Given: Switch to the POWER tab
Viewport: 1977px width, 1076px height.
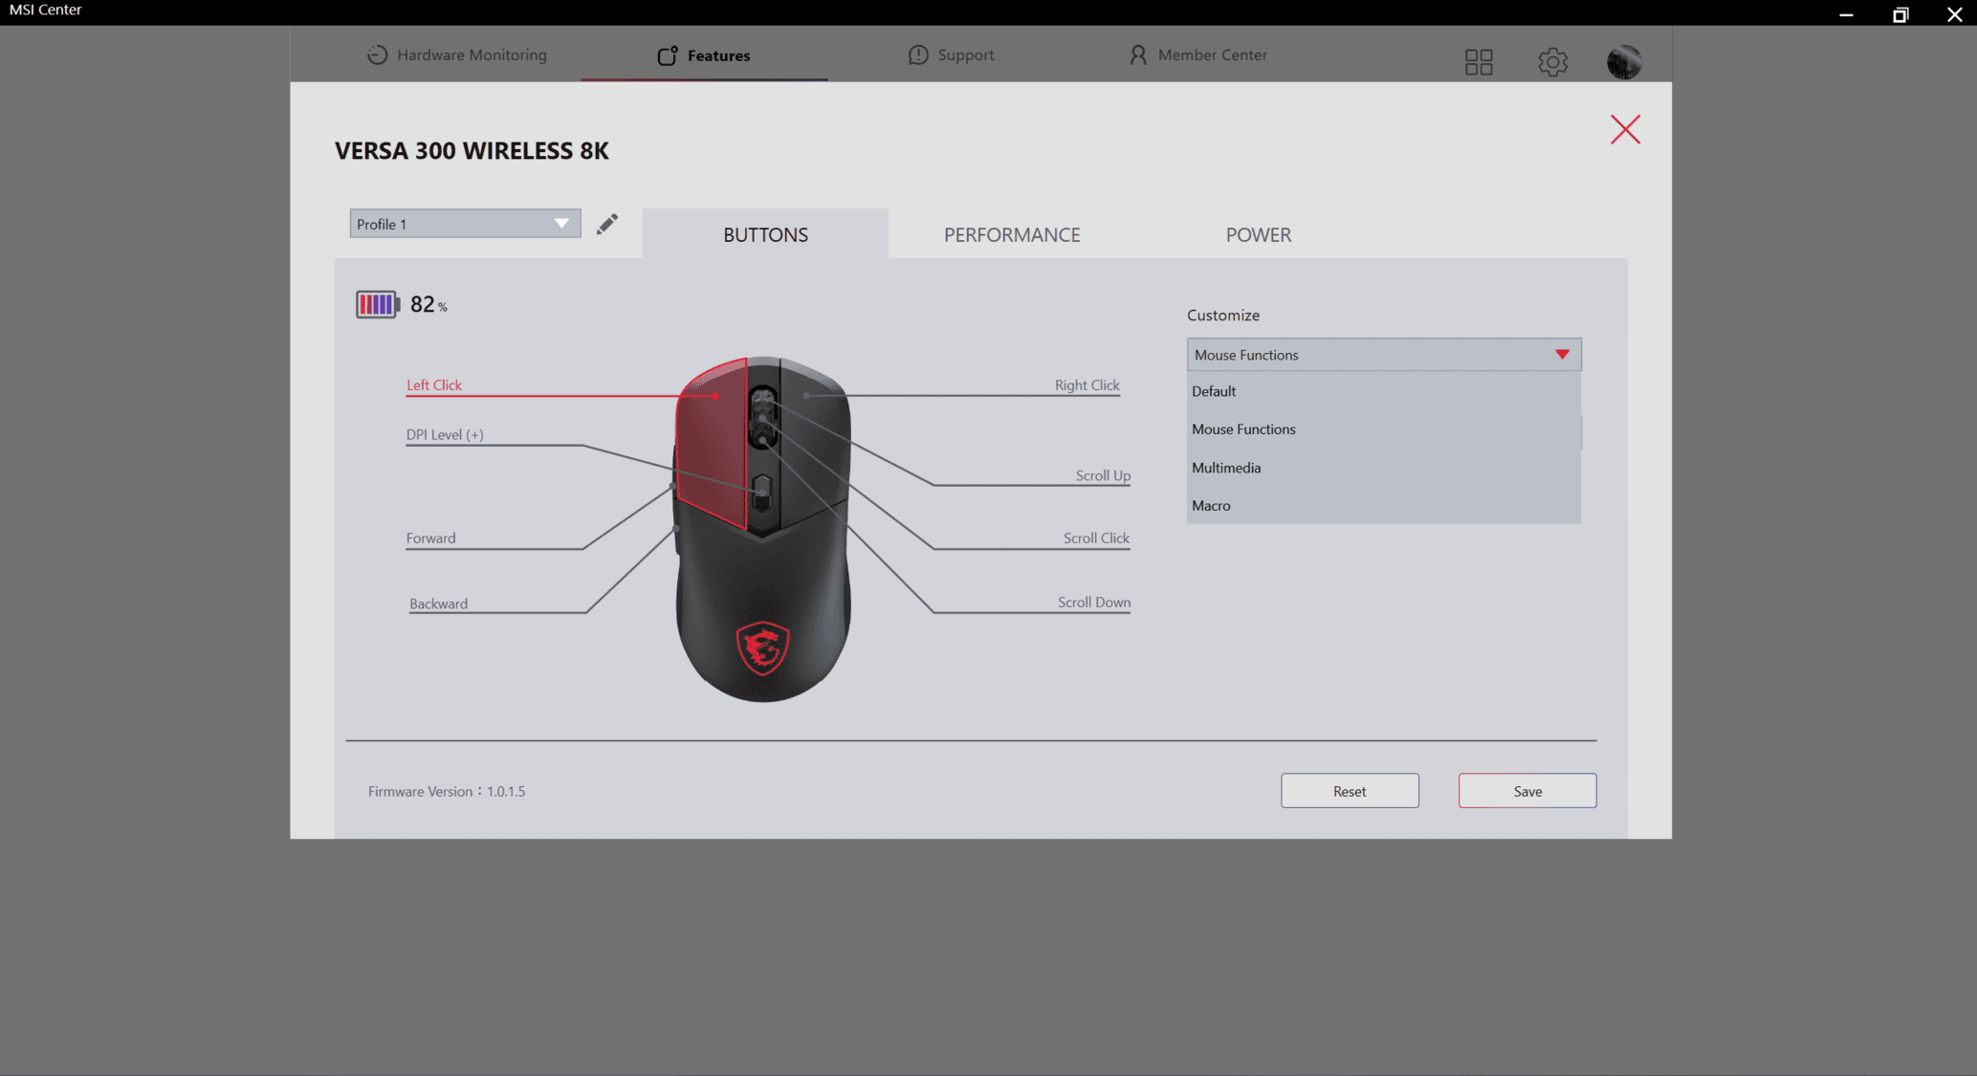Looking at the screenshot, I should [1258, 234].
